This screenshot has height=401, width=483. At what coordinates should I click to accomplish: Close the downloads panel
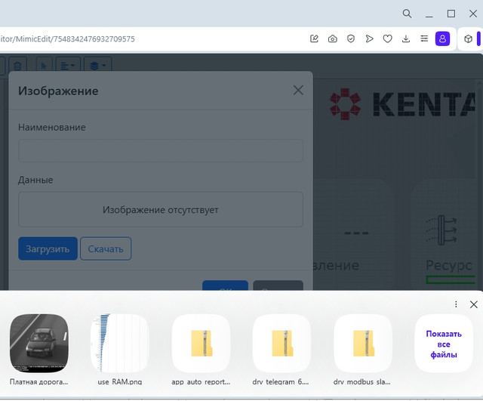point(474,304)
